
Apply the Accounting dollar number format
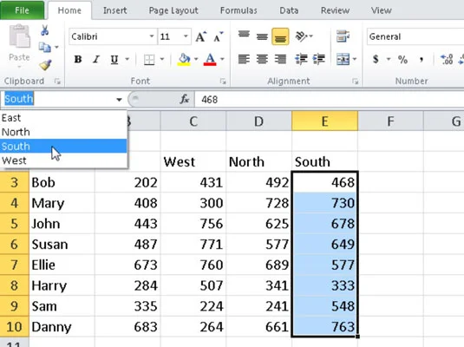[376, 59]
